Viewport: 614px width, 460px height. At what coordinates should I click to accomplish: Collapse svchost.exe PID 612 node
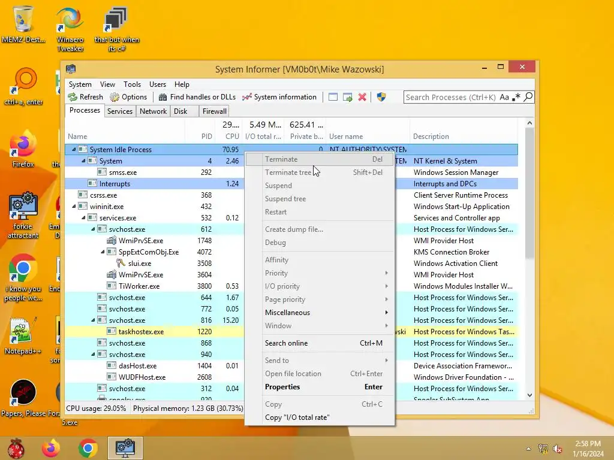[x=93, y=229]
